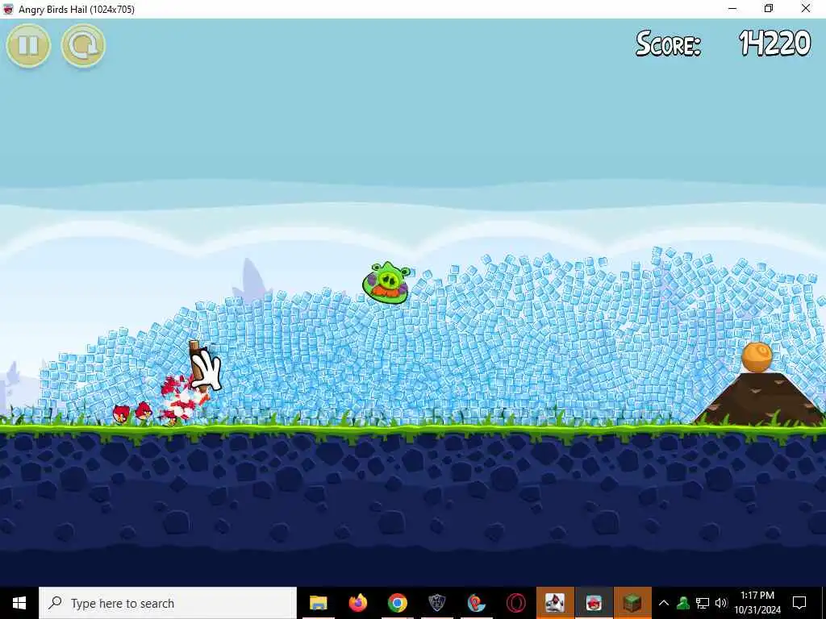Restart the level with the circular arrow button
Image resolution: width=826 pixels, height=619 pixels.
click(83, 46)
